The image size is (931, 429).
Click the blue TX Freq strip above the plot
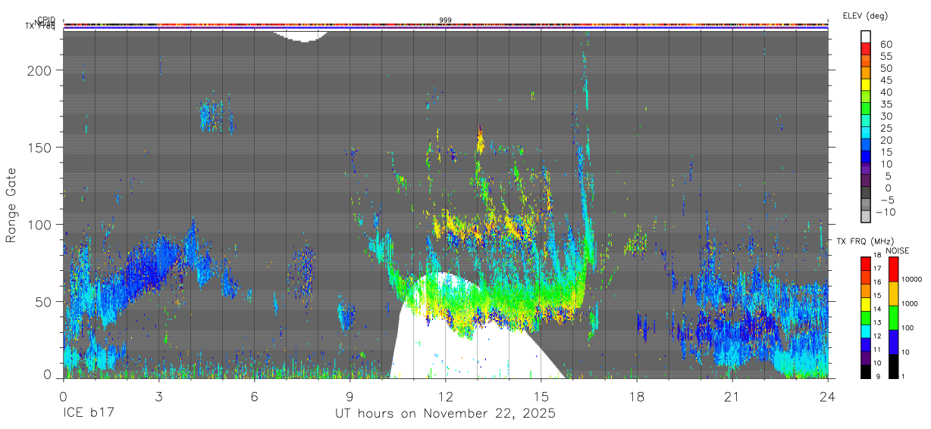(x=446, y=29)
